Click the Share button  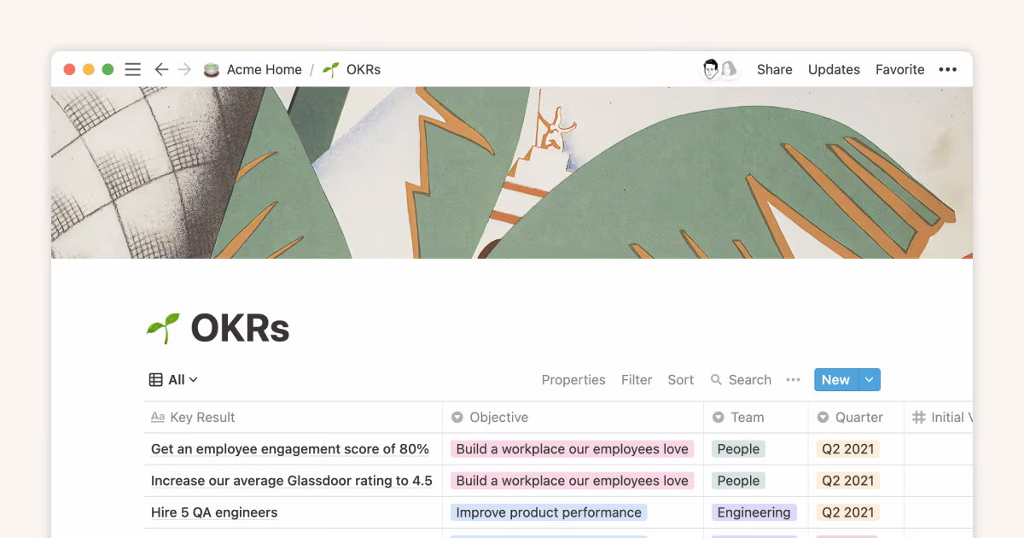774,69
